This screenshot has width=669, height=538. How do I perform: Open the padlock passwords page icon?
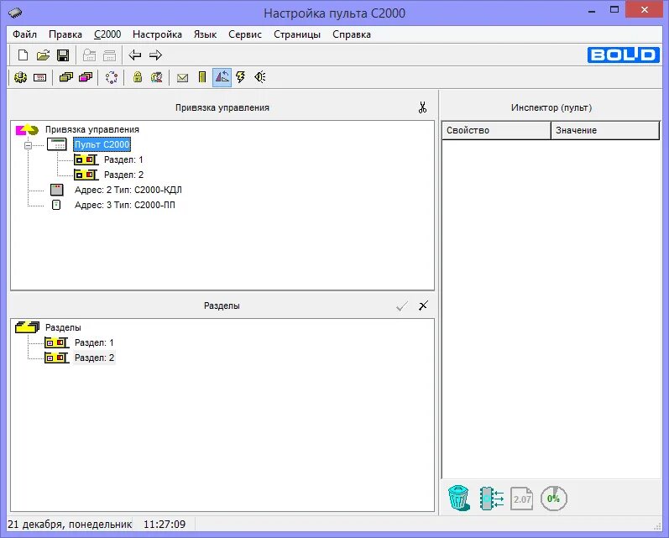[x=138, y=77]
